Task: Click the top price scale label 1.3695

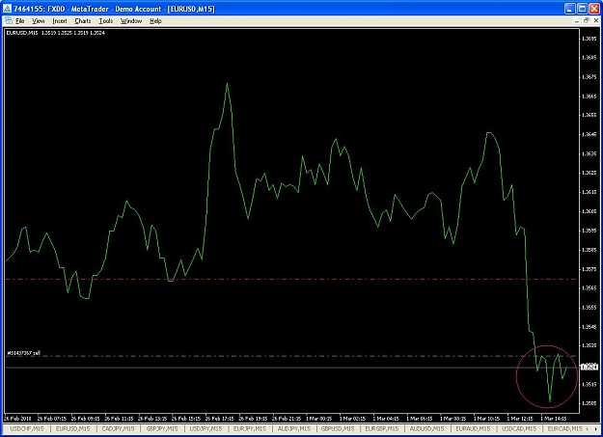Action: tap(589, 39)
